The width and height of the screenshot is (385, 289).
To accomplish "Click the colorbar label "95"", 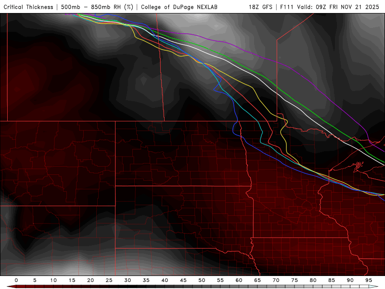I will click(x=369, y=280).
